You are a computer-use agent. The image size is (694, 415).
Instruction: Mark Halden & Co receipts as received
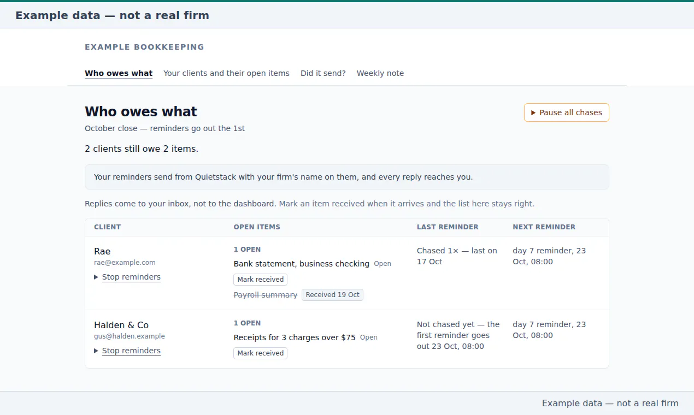(x=261, y=353)
